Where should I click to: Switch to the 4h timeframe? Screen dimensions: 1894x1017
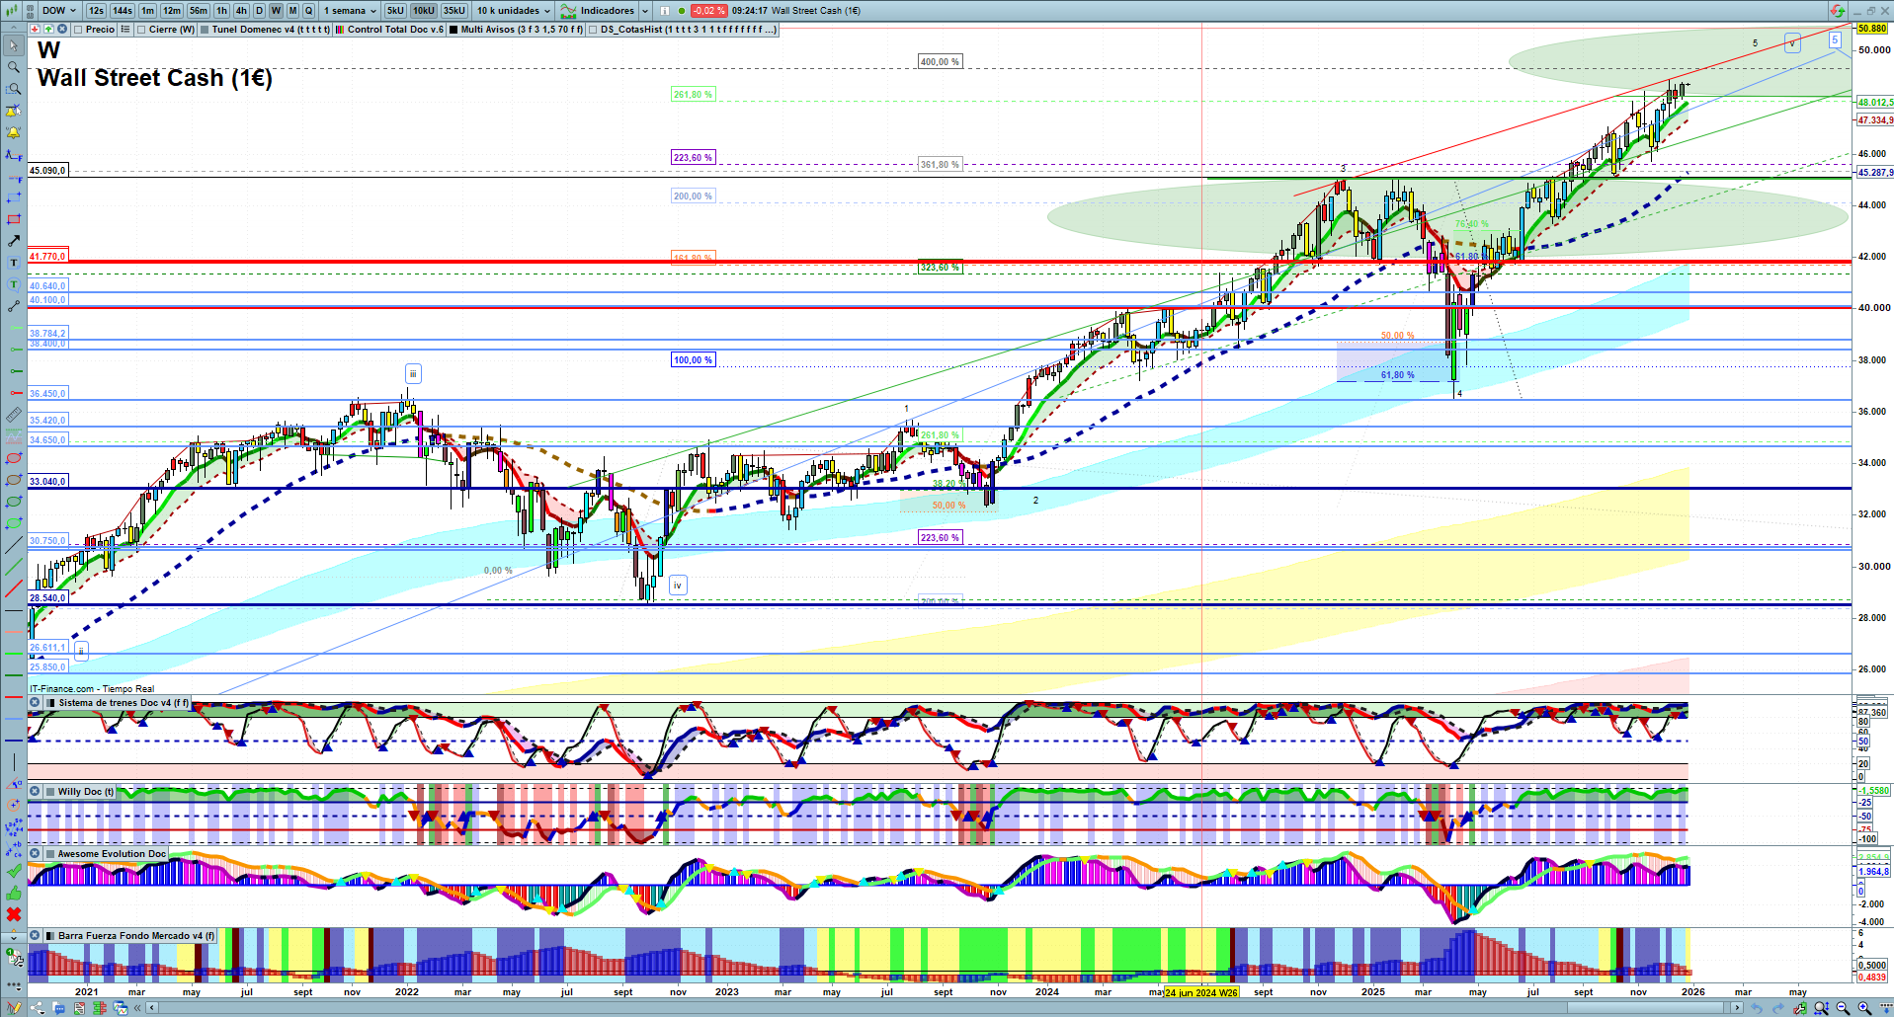point(240,11)
